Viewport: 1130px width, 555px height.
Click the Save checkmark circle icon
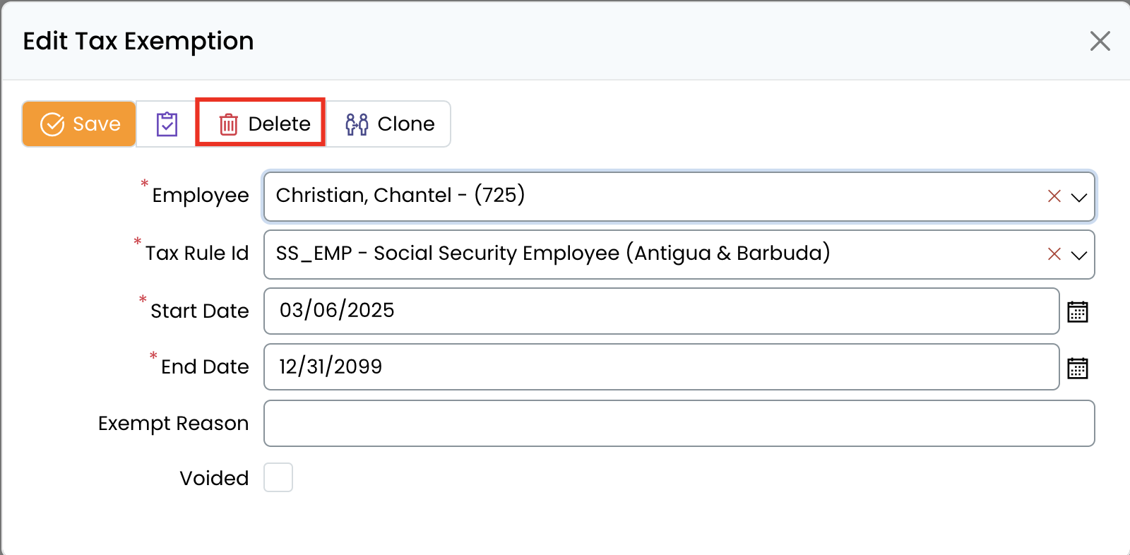pos(52,124)
